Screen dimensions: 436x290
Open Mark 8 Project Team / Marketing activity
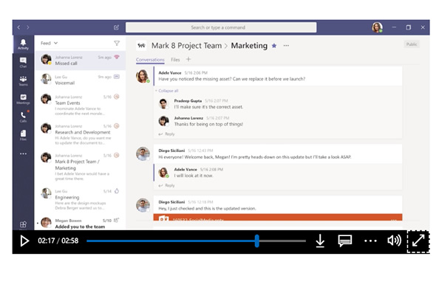(81, 167)
